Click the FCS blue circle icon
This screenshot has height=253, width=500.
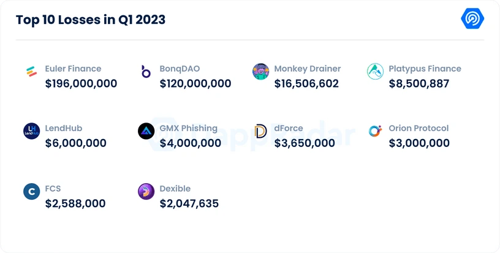coord(32,192)
